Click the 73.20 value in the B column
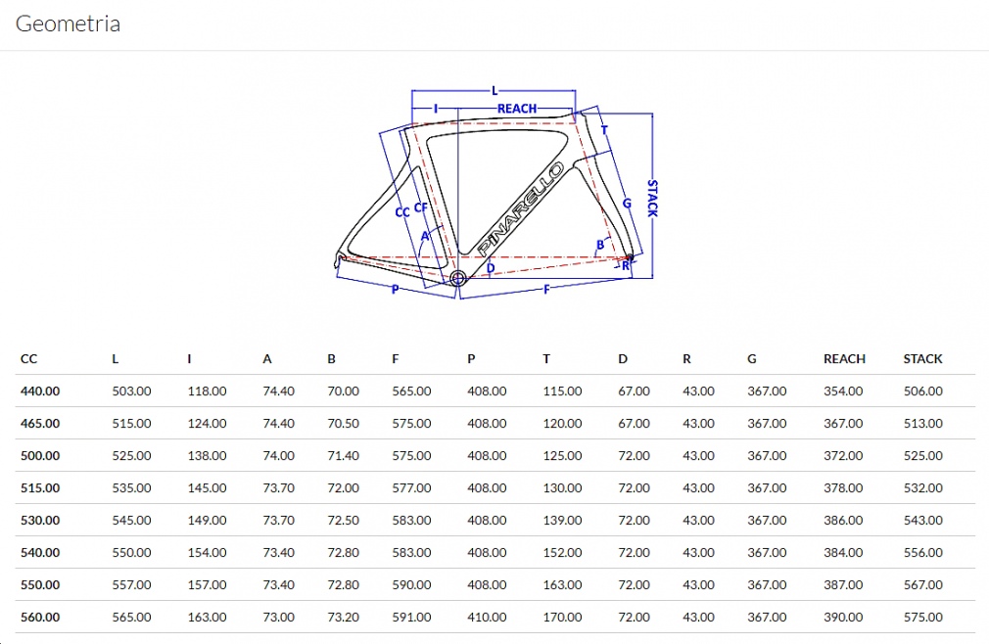989x644 pixels. pos(343,618)
